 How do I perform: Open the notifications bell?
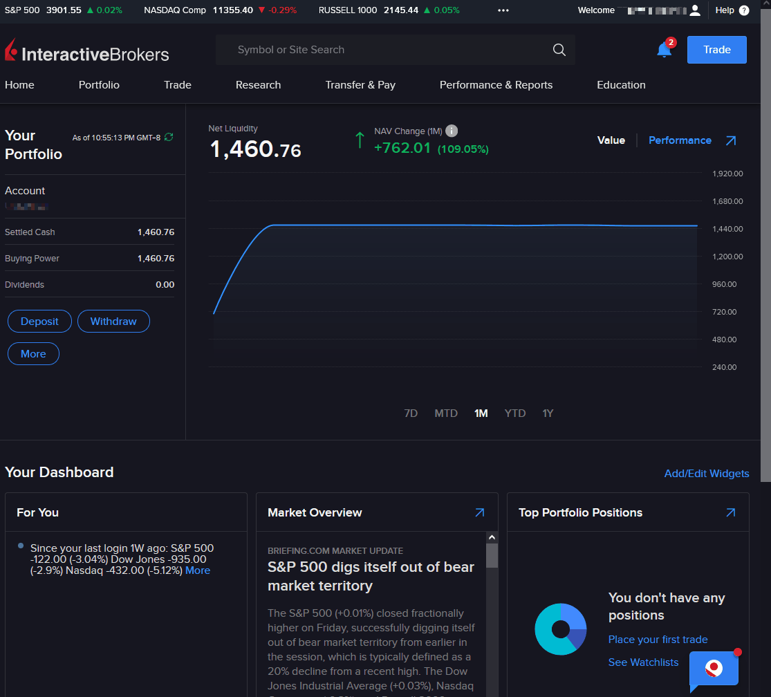665,50
